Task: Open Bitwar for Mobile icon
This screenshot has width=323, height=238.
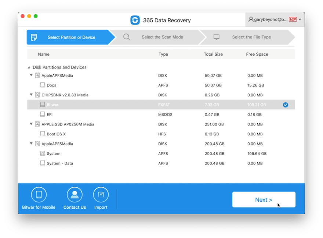Action: point(39,195)
